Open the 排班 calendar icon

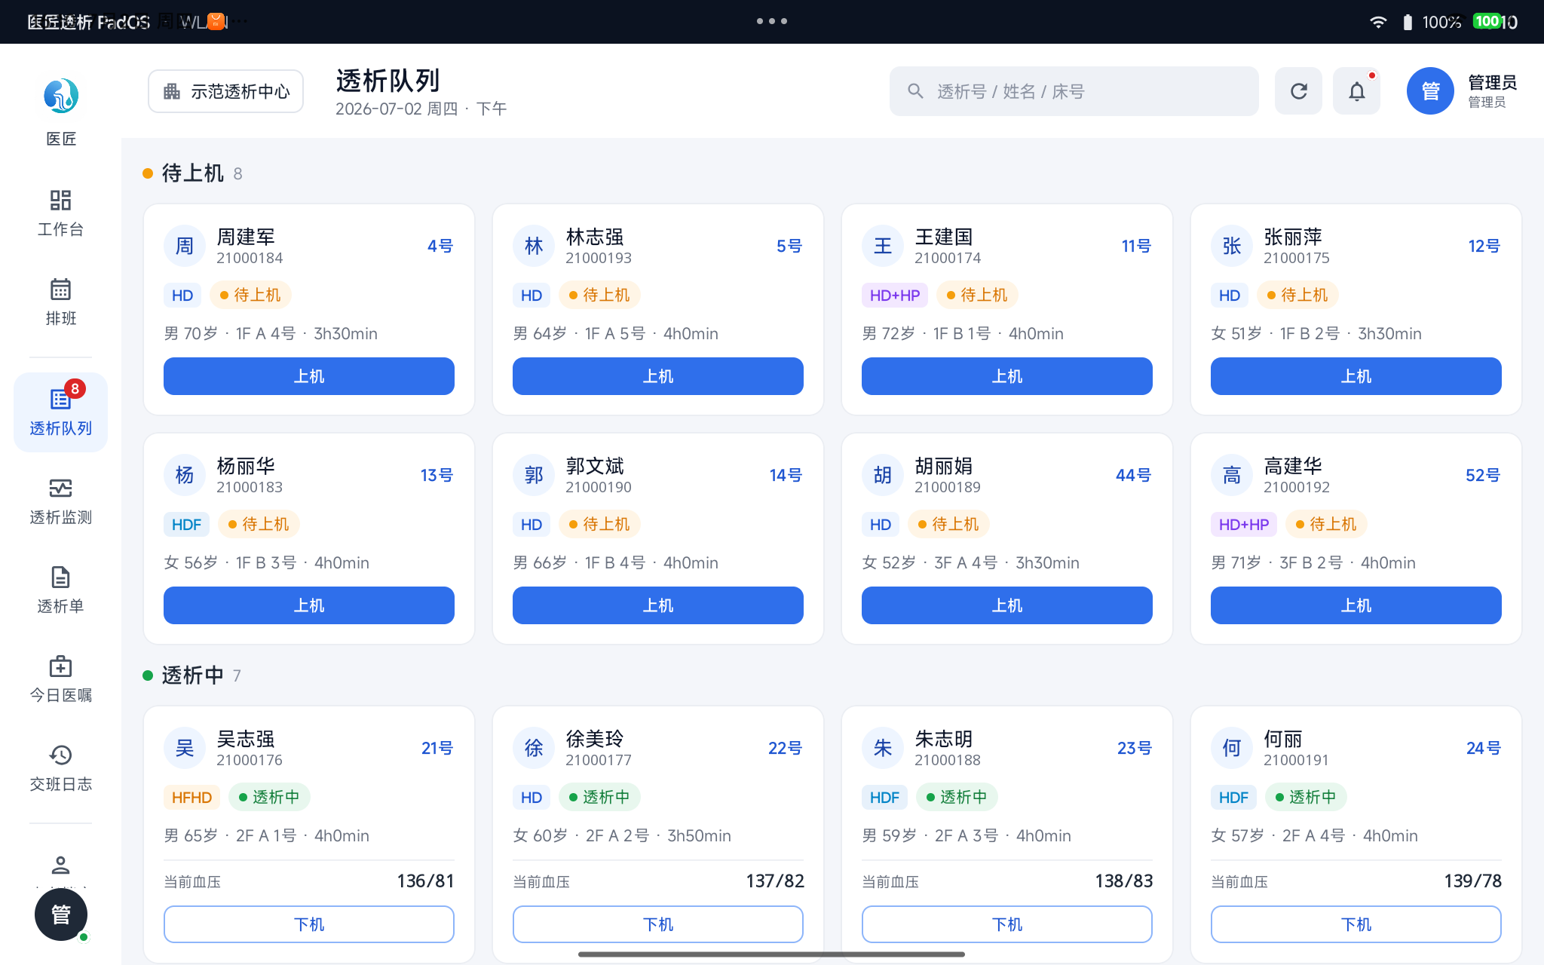click(60, 289)
